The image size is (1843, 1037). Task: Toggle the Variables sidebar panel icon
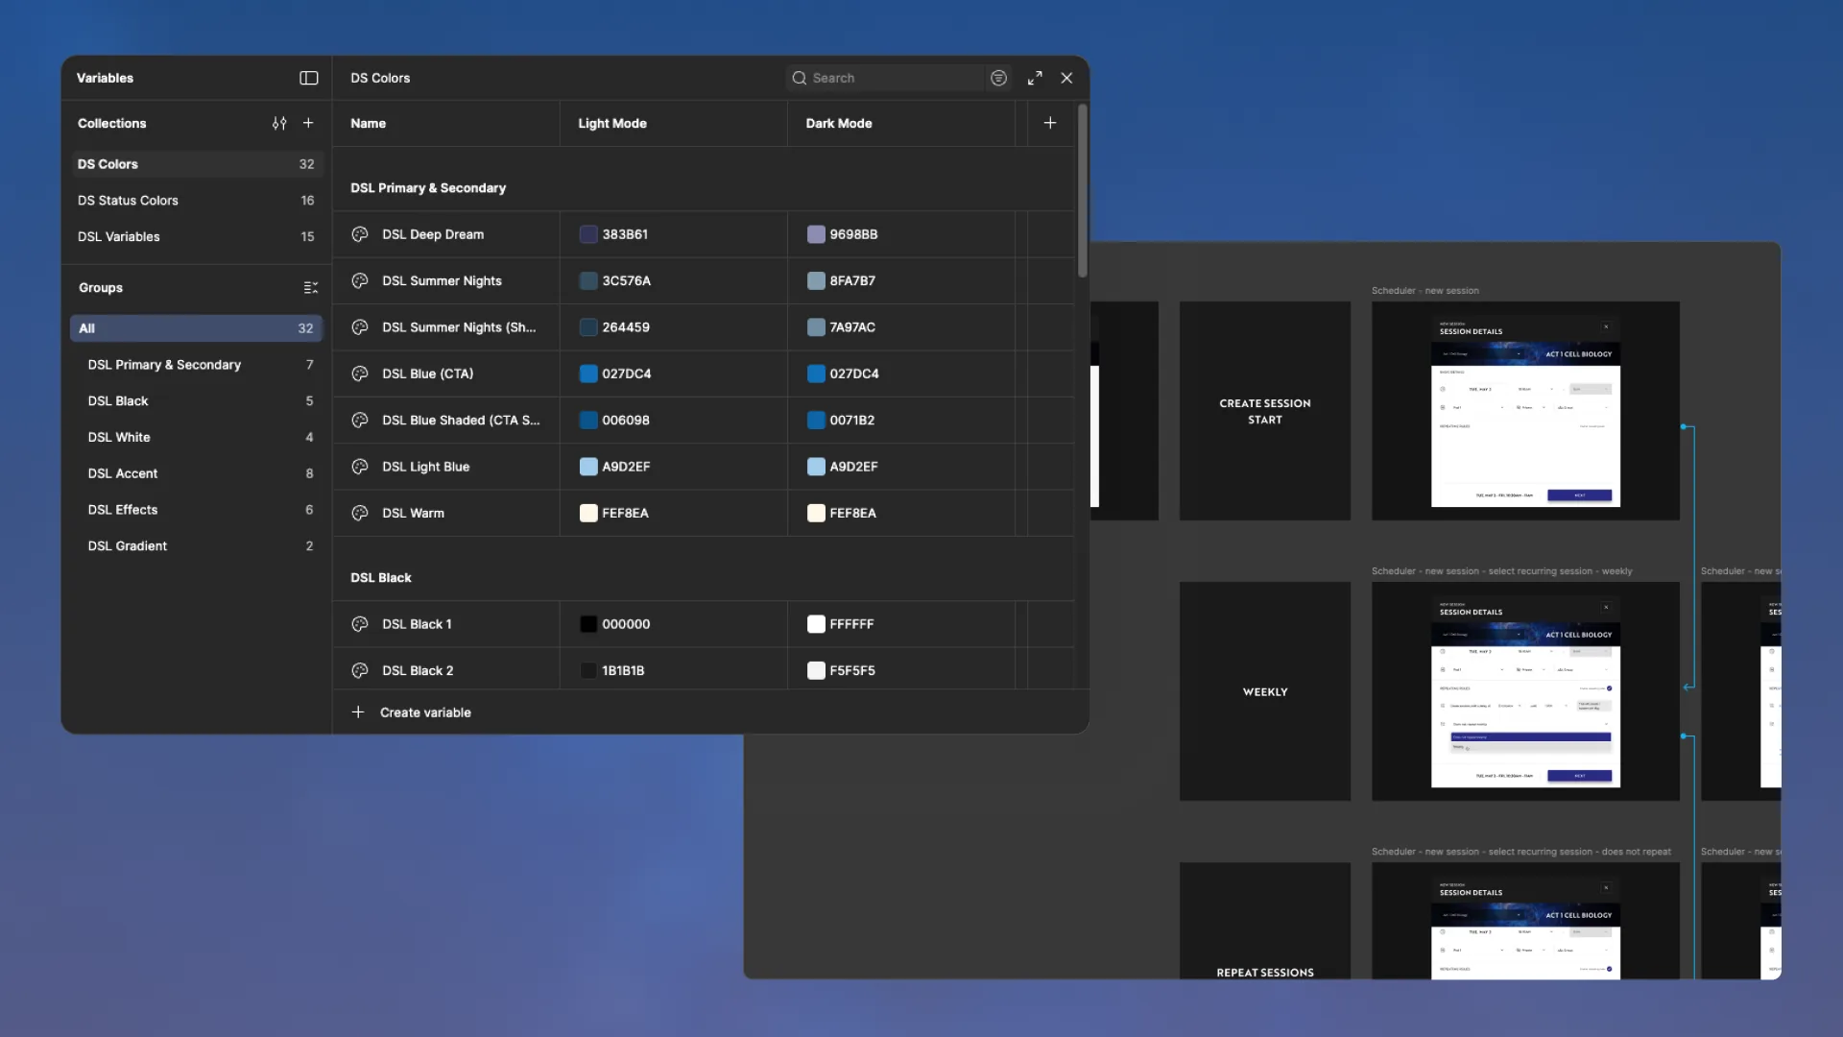[308, 78]
